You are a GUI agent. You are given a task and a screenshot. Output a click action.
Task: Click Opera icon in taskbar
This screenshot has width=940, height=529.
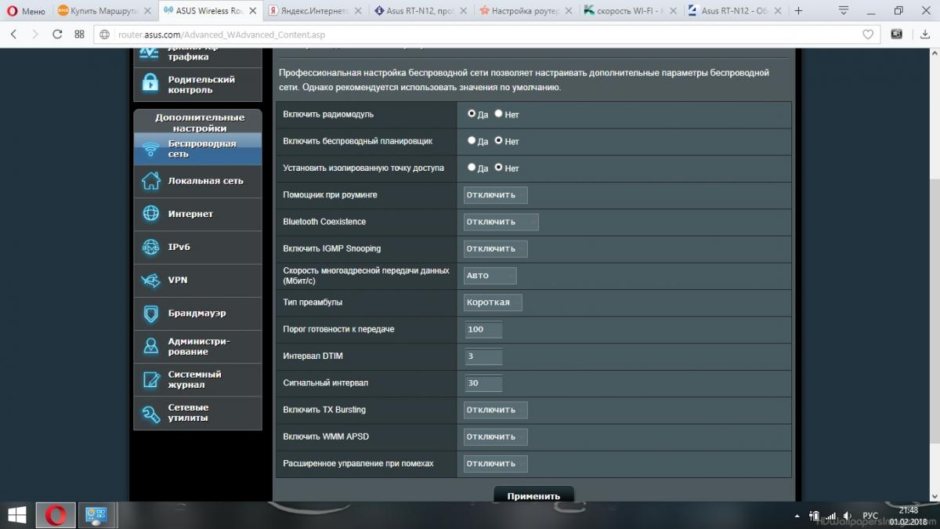(56, 515)
